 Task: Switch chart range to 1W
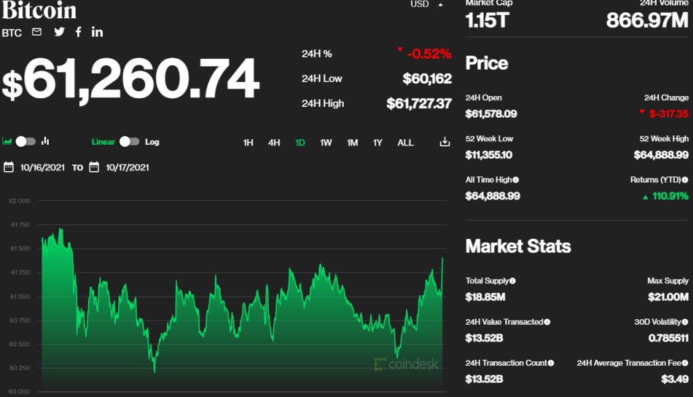point(326,143)
